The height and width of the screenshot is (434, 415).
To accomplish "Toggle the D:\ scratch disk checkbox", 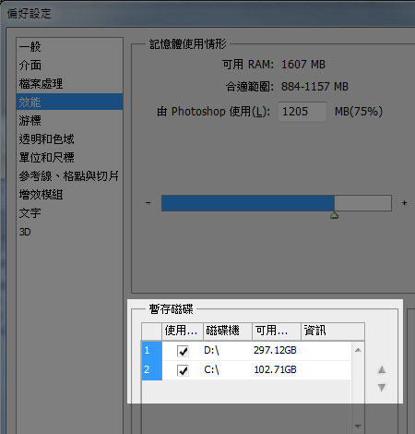I will click(183, 351).
